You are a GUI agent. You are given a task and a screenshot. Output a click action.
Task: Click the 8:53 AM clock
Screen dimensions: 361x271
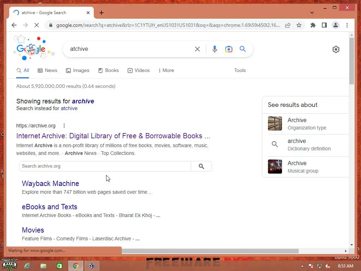click(345, 266)
